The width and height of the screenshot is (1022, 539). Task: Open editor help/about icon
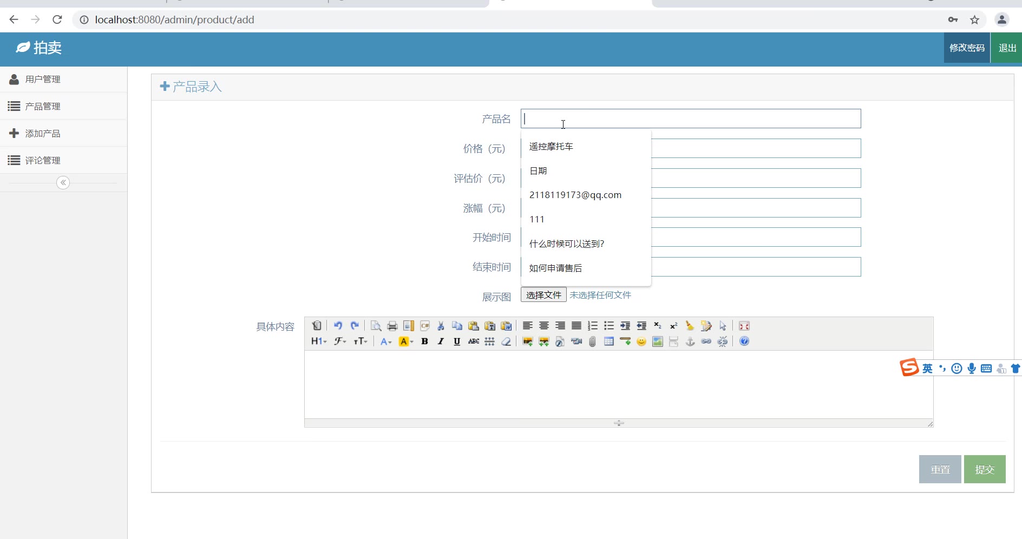tap(744, 341)
